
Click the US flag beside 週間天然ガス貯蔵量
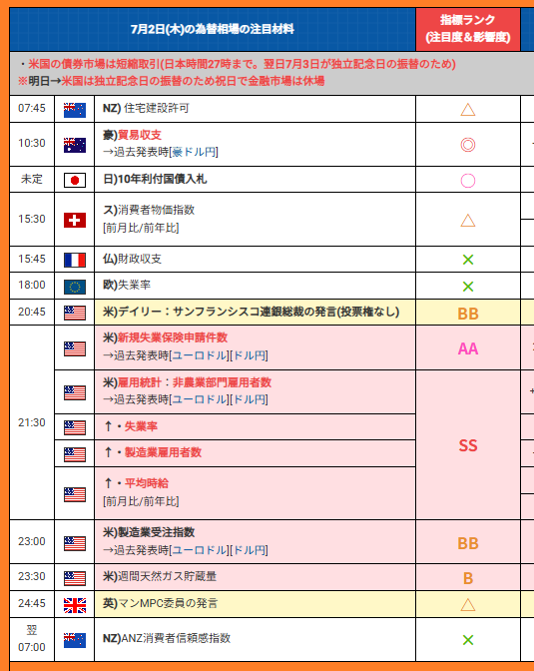click(75, 578)
